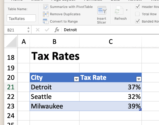Select column B header
This screenshot has width=159, height=125.
(x=54, y=42)
